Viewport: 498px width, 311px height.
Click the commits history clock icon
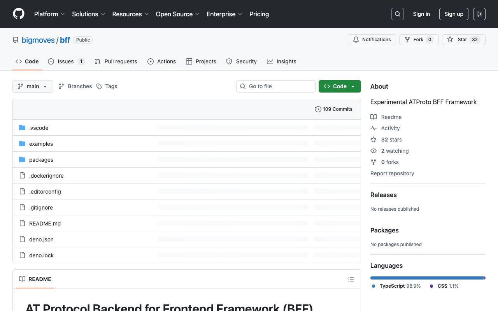click(x=318, y=109)
